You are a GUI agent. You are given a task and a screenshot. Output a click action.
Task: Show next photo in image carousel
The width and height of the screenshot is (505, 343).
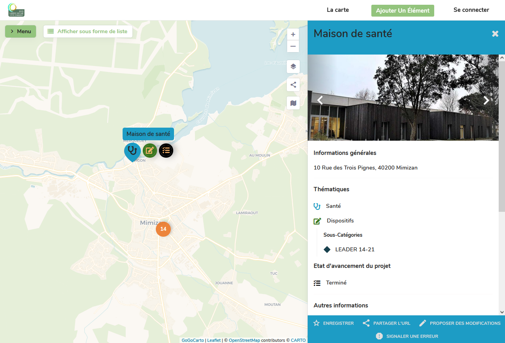(x=486, y=100)
